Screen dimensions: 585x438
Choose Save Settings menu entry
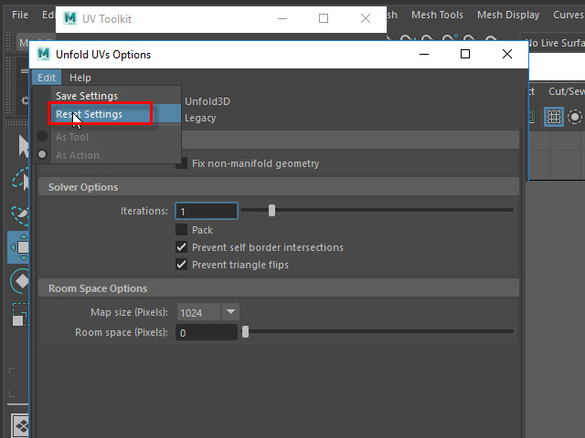click(x=87, y=96)
